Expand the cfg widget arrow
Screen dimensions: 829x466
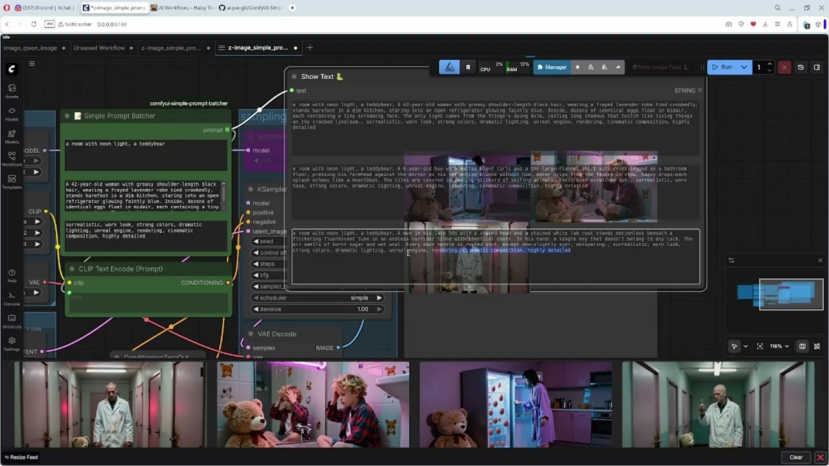pyautogui.click(x=256, y=275)
